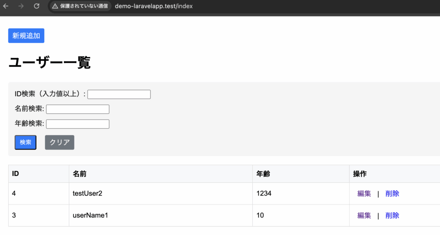Screen dimensions: 440x235
Task: Open the not-secure warning site info
Action: (x=80, y=6)
